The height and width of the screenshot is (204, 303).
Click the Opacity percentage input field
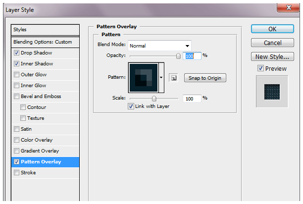point(192,56)
